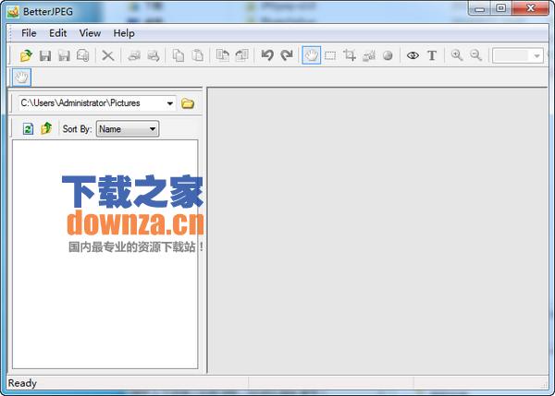Screen dimensions: 555x396
Task: Click the BetterJPEG title bar app icon
Action: click(x=13, y=12)
